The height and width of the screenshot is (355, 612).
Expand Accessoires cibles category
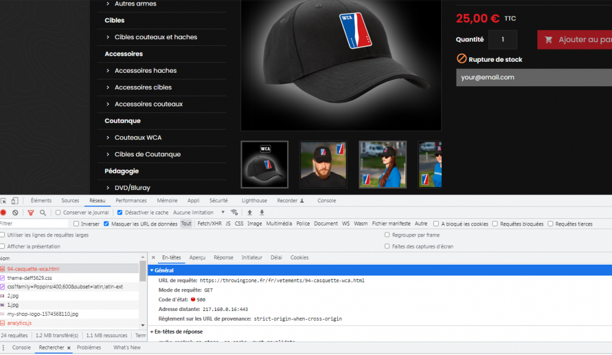click(108, 87)
